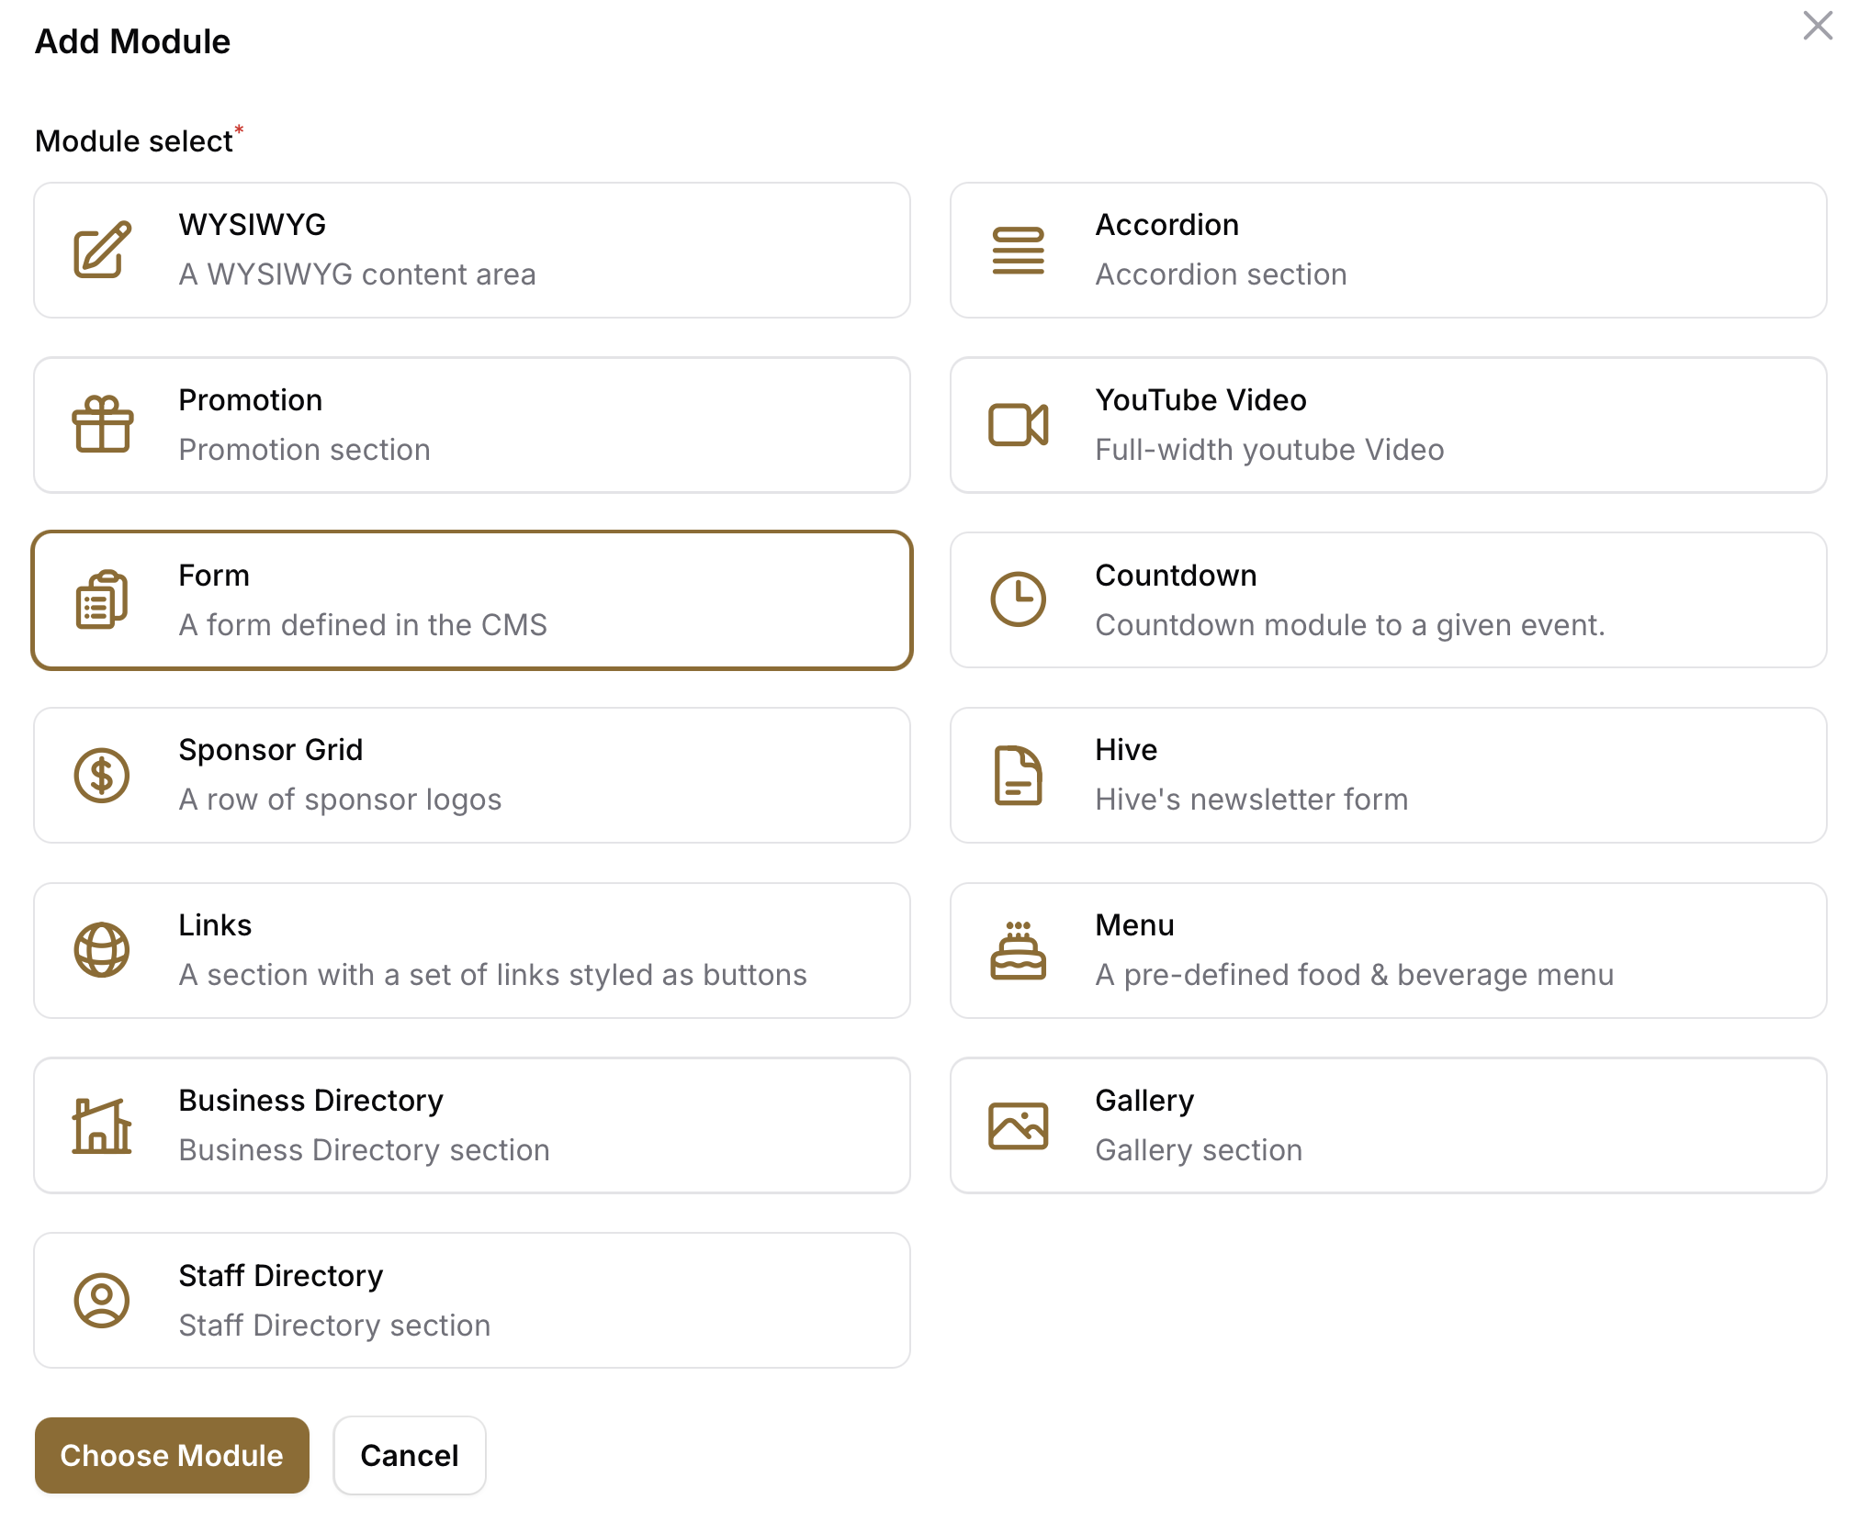Click the YouTube Video camera icon

tap(1018, 424)
